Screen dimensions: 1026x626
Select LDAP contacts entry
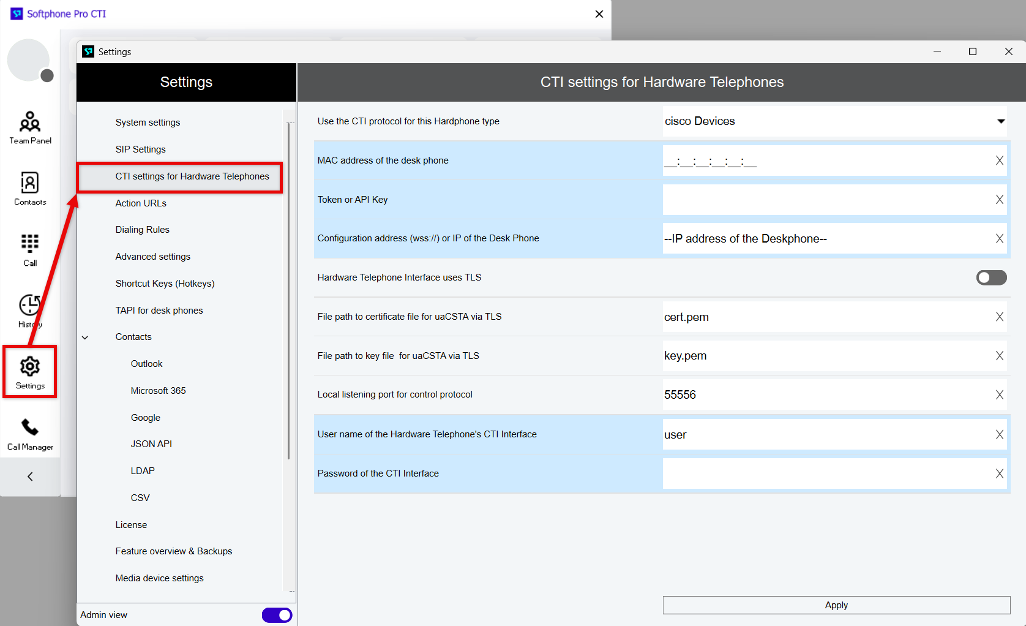click(143, 471)
